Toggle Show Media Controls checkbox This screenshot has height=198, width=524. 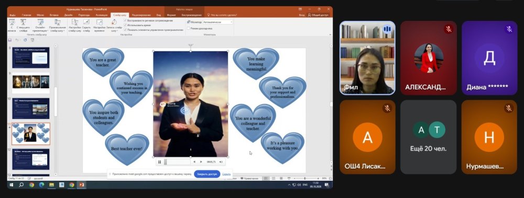click(x=125, y=29)
